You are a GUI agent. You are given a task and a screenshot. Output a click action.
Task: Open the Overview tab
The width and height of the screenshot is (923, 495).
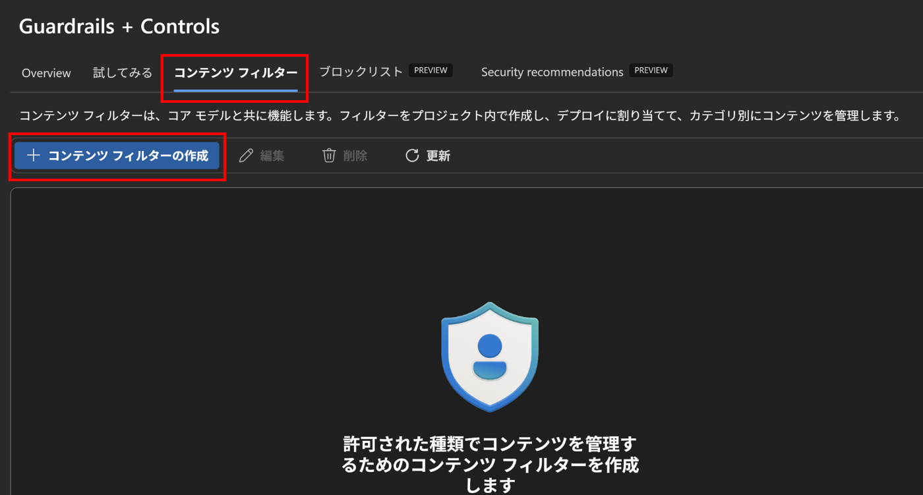pos(46,73)
